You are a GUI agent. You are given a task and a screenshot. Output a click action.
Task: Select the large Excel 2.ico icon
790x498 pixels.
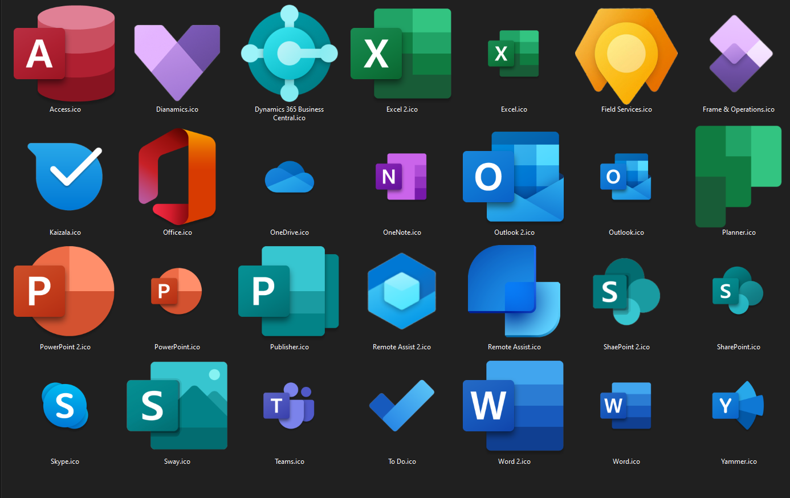[x=401, y=54]
